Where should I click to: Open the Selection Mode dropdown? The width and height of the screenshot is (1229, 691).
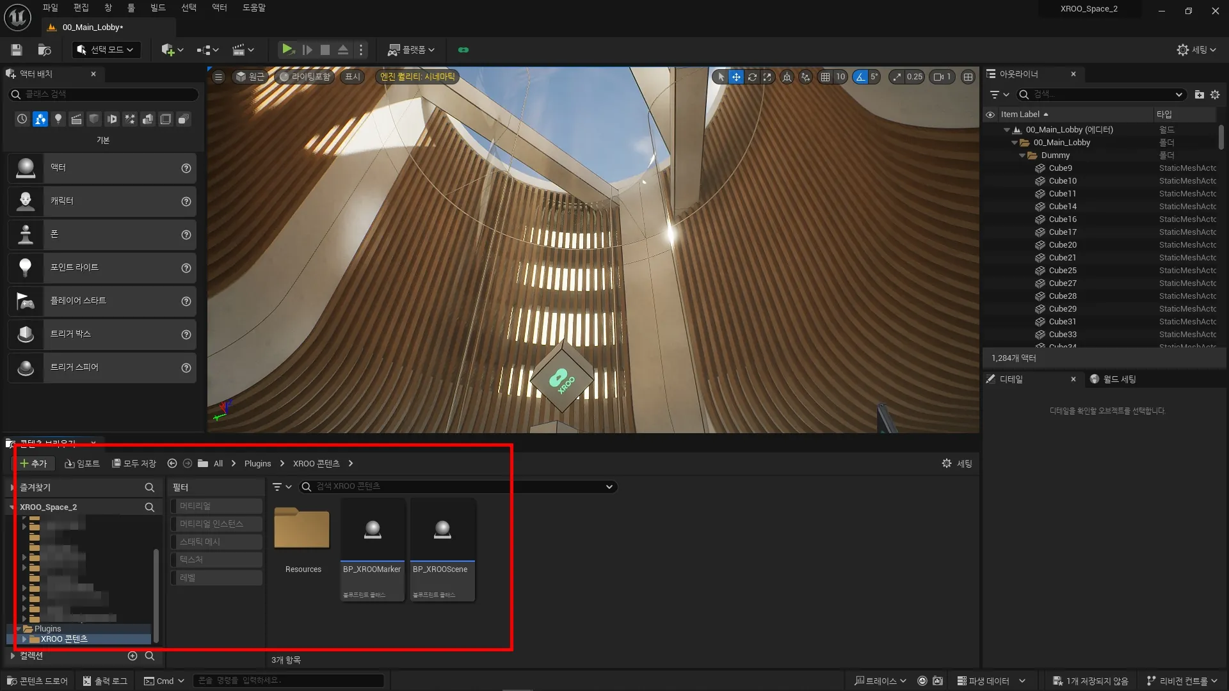pyautogui.click(x=106, y=50)
